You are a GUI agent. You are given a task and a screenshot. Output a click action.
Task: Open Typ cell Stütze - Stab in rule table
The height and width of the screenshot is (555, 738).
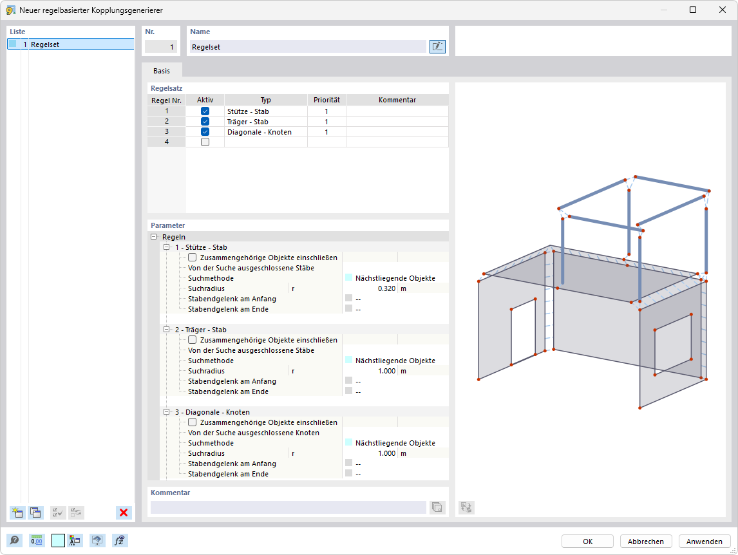(266, 111)
